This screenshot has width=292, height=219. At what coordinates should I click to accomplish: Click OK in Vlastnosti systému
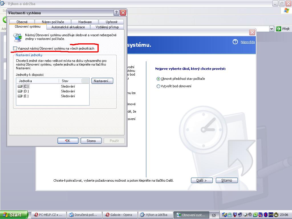pyautogui.click(x=68, y=141)
